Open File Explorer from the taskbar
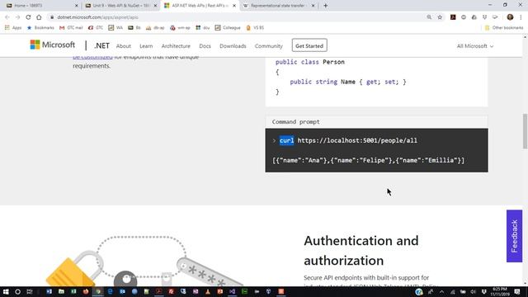528x297 pixels. click(61, 291)
